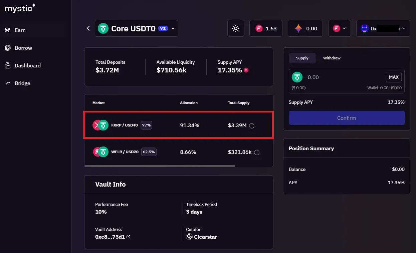Click the Supply APY rewards badge icon

246,70
